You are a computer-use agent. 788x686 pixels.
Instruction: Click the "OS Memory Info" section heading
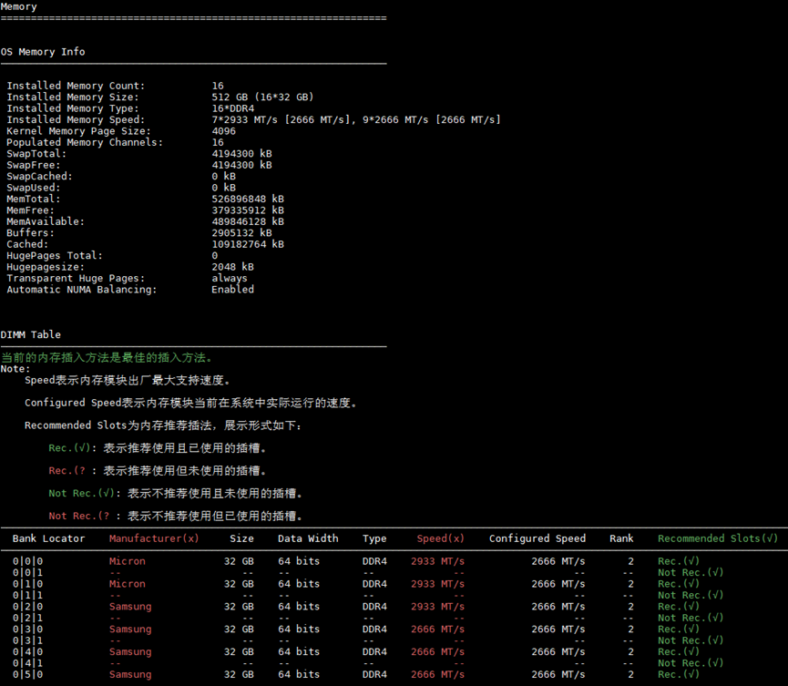point(43,52)
